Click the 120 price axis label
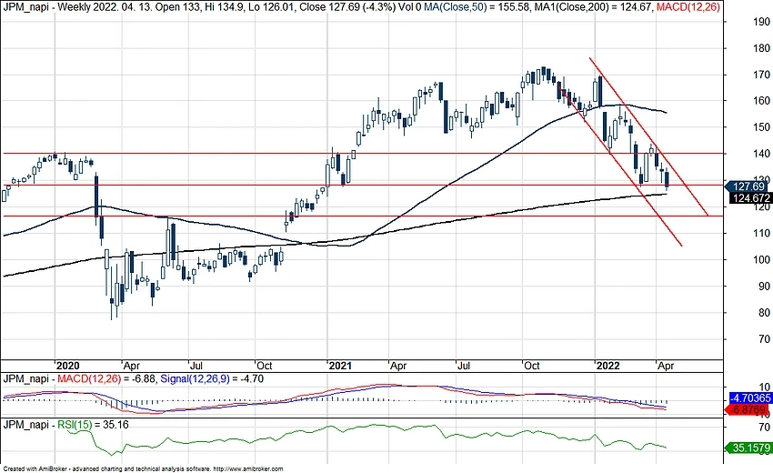 pyautogui.click(x=762, y=207)
